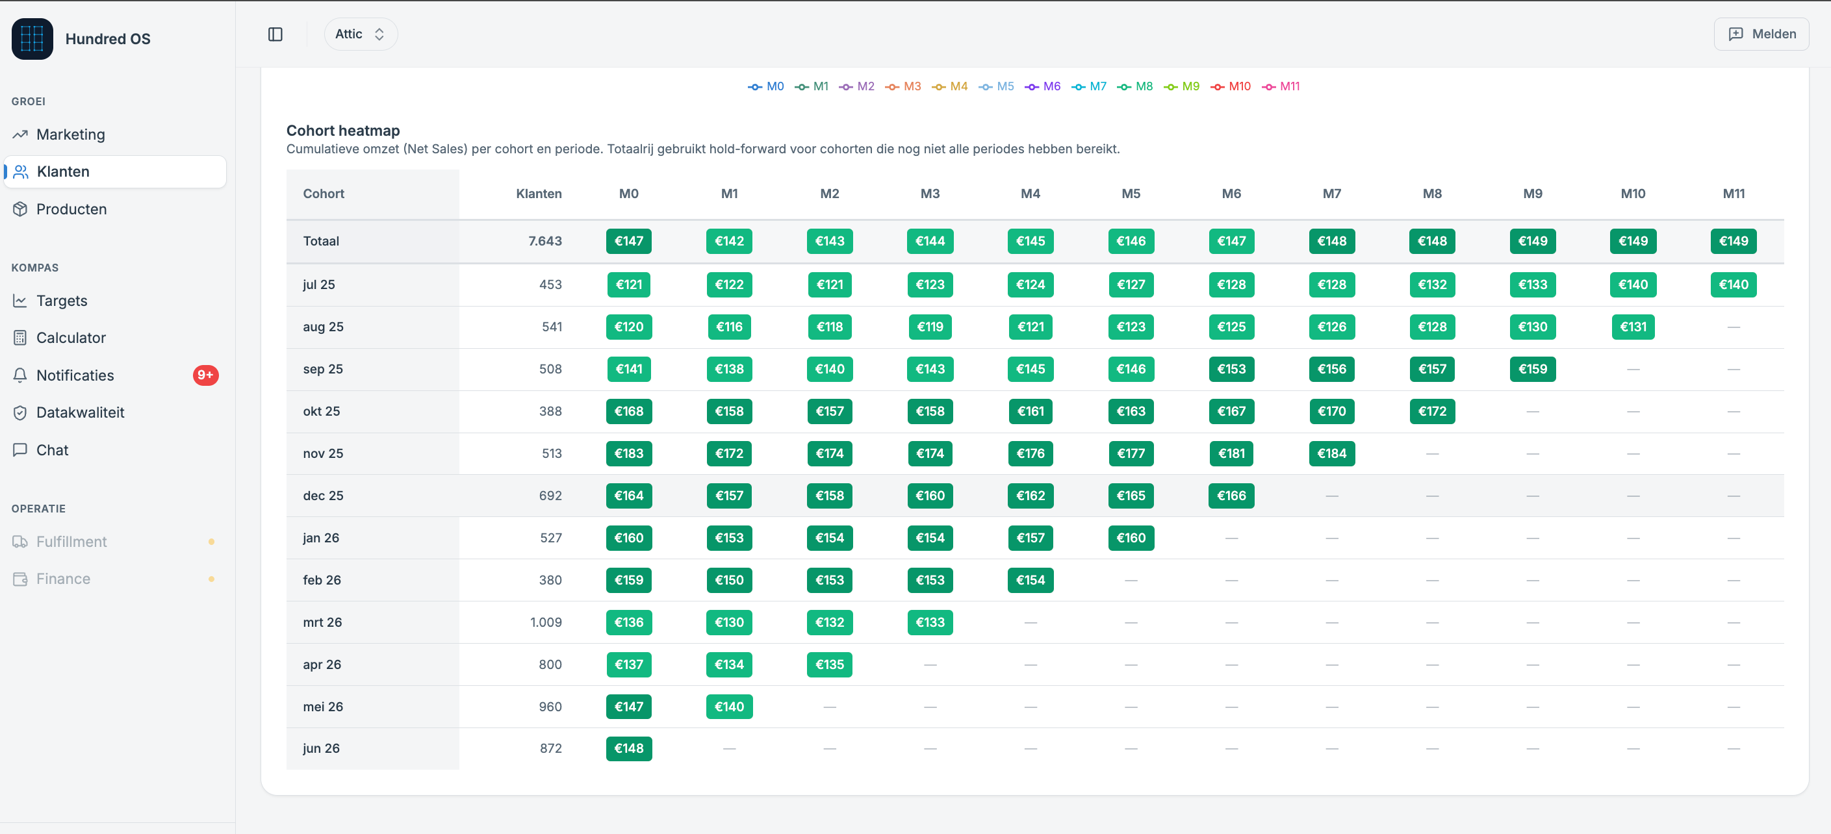
Task: Click the Cohort column header
Action: 324,193
